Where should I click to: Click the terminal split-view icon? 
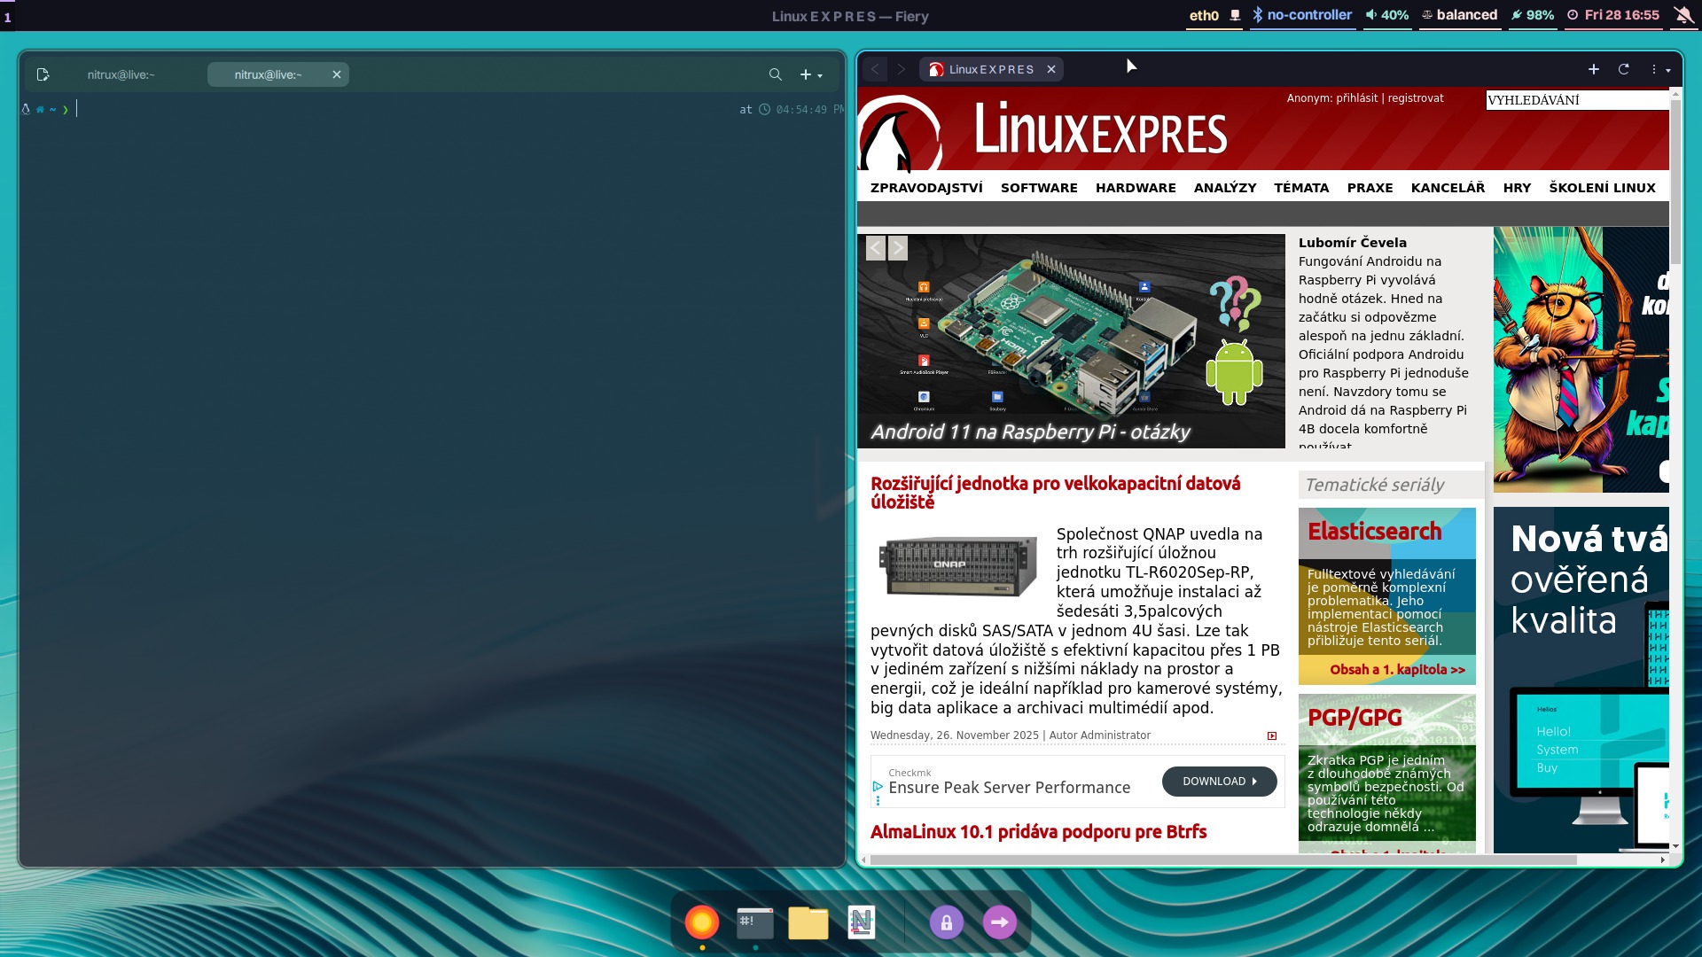[43, 75]
